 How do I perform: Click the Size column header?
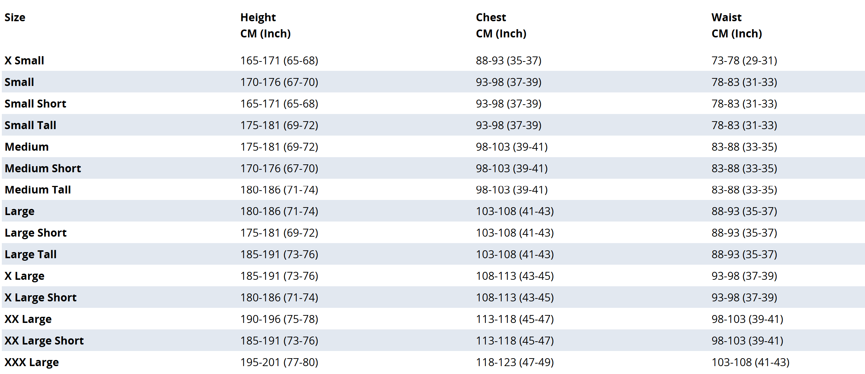pos(15,18)
